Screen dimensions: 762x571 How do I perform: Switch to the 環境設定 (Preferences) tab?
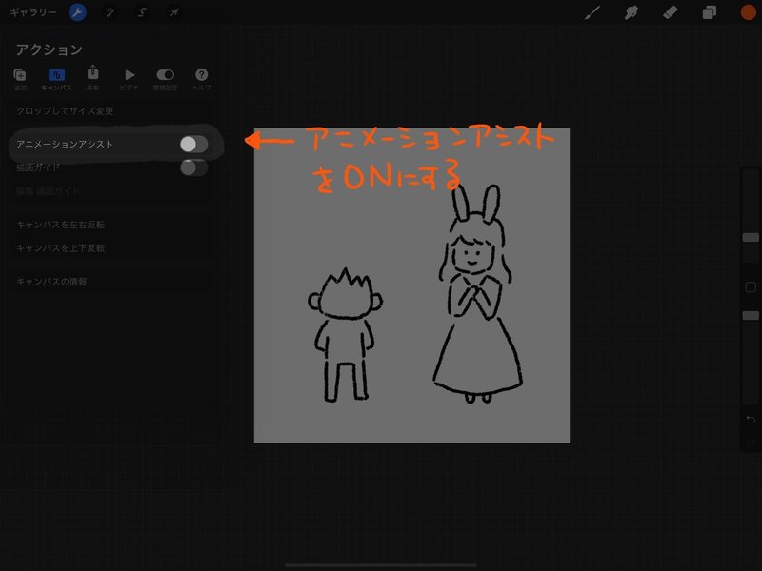coord(165,79)
